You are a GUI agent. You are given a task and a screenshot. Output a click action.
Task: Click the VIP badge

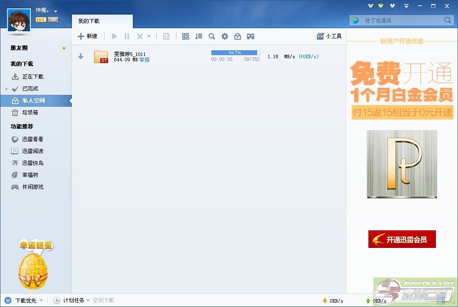point(53,19)
